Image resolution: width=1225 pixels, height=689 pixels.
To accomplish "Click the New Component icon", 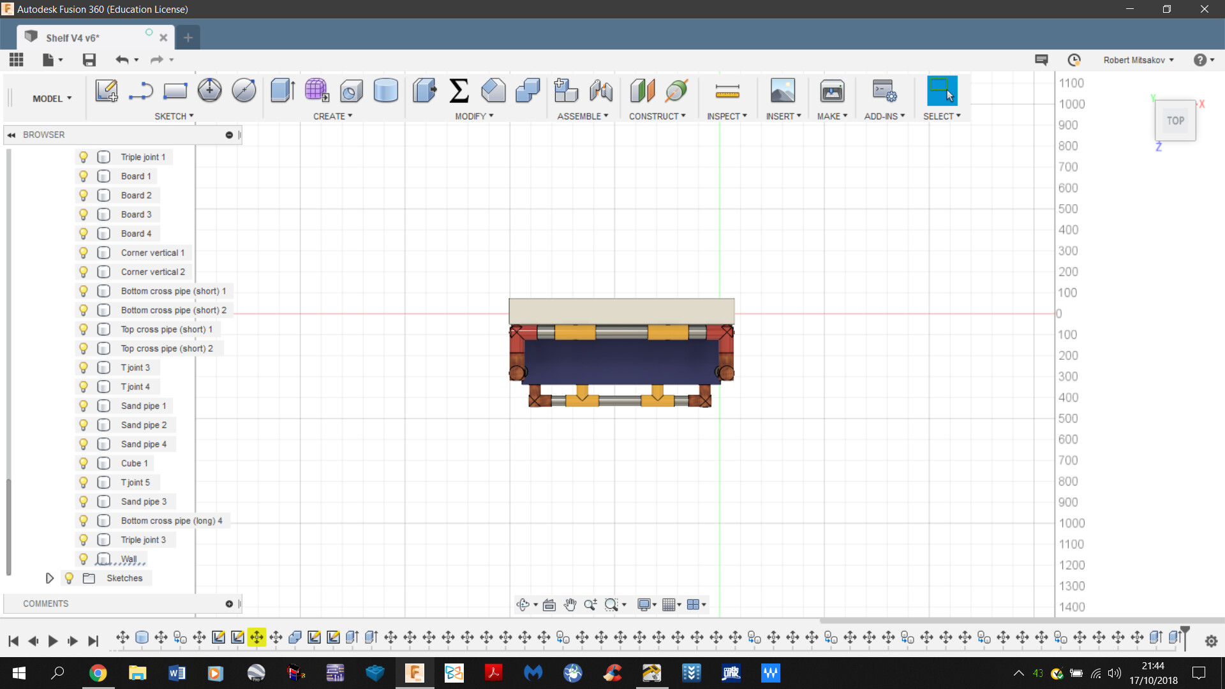I will tap(565, 91).
